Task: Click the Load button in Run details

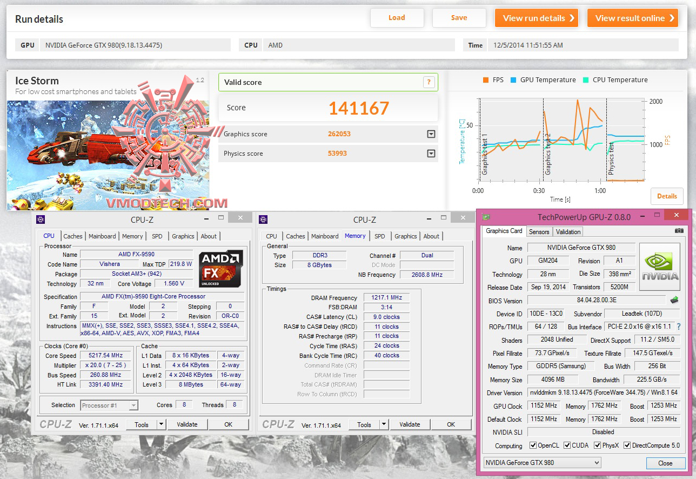Action: (x=397, y=18)
